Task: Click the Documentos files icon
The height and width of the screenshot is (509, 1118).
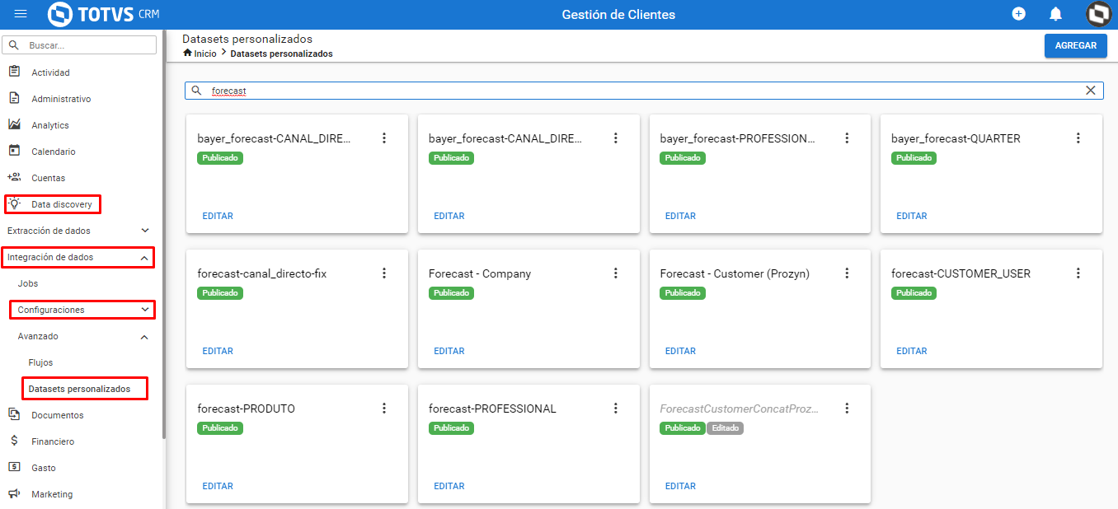Action: 14,414
